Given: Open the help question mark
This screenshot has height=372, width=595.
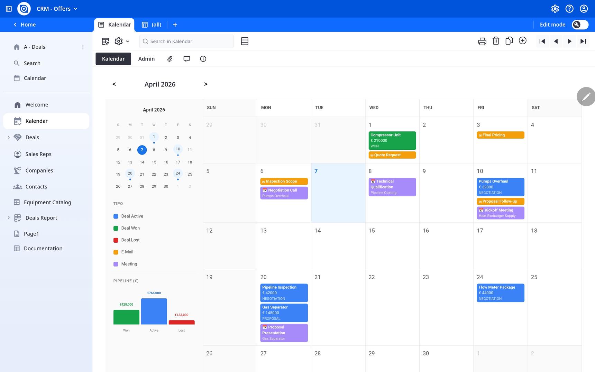Looking at the screenshot, I should tap(569, 9).
